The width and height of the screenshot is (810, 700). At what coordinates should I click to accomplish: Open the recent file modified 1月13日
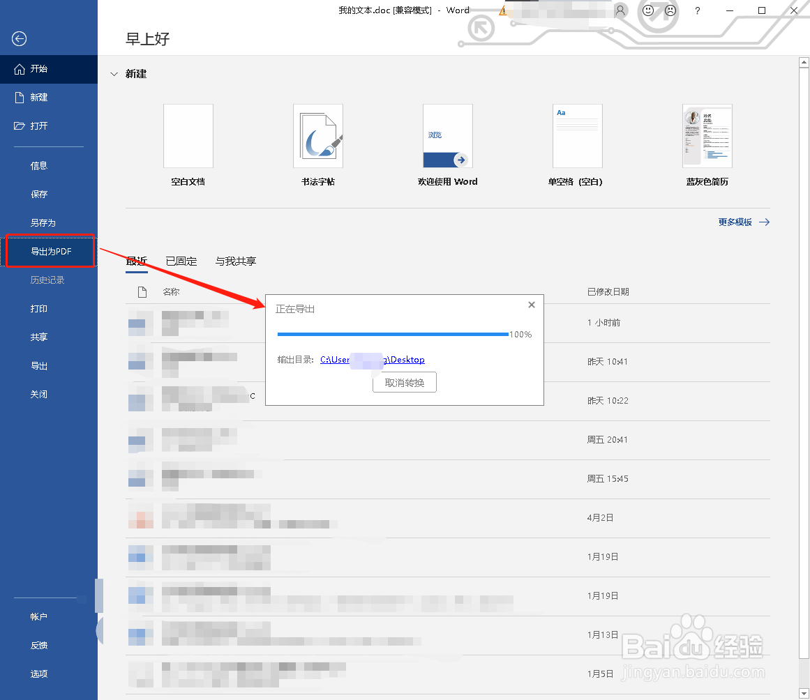(448, 635)
